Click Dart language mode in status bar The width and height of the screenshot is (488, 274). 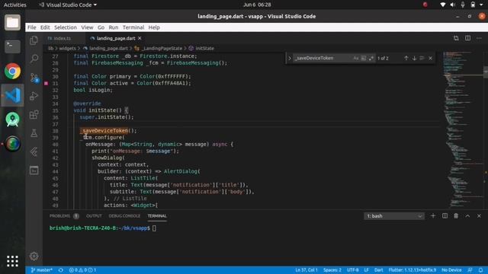click(x=378, y=270)
